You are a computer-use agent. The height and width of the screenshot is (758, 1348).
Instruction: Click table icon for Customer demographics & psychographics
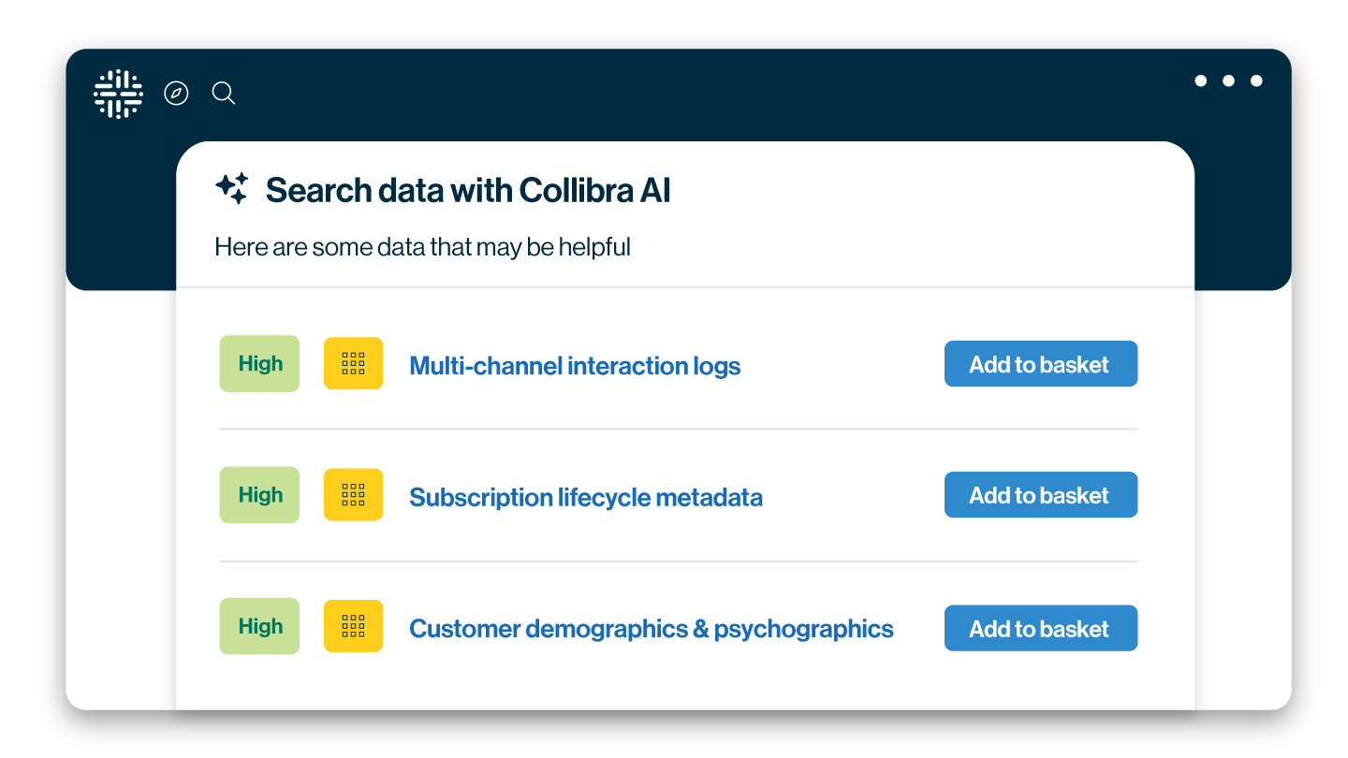pos(353,626)
